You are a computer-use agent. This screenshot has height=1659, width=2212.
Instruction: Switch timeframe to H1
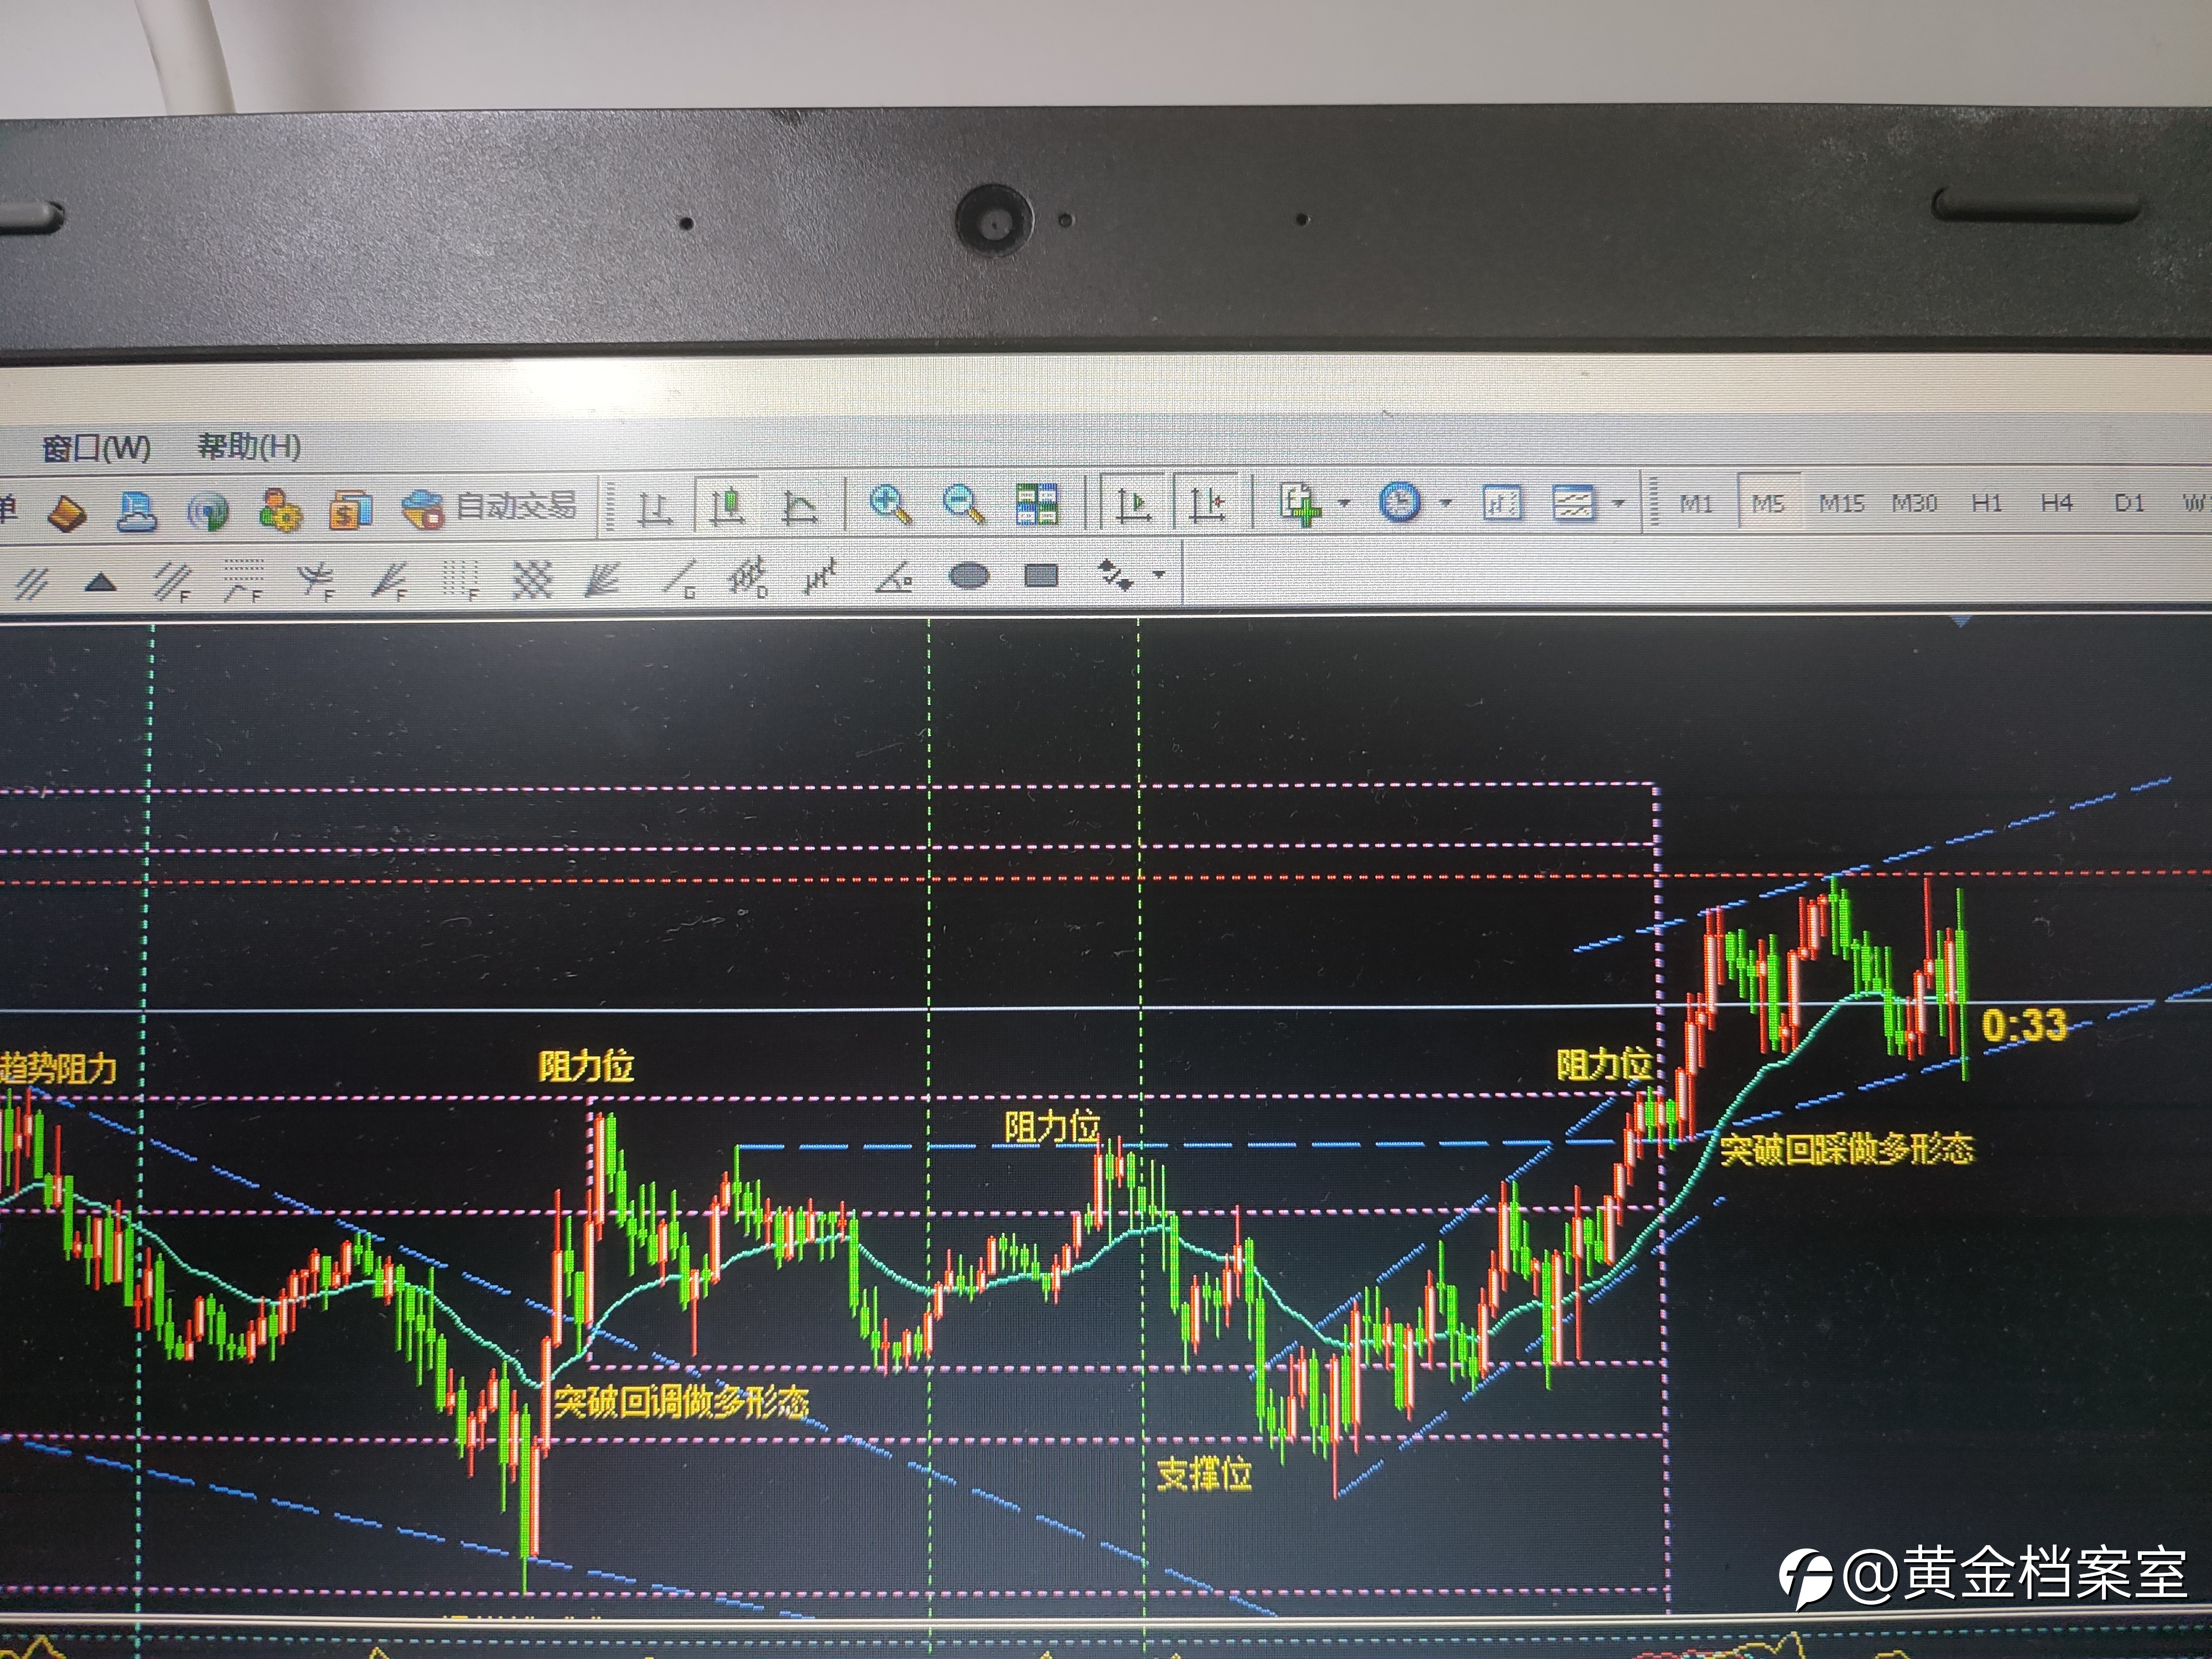1987,502
